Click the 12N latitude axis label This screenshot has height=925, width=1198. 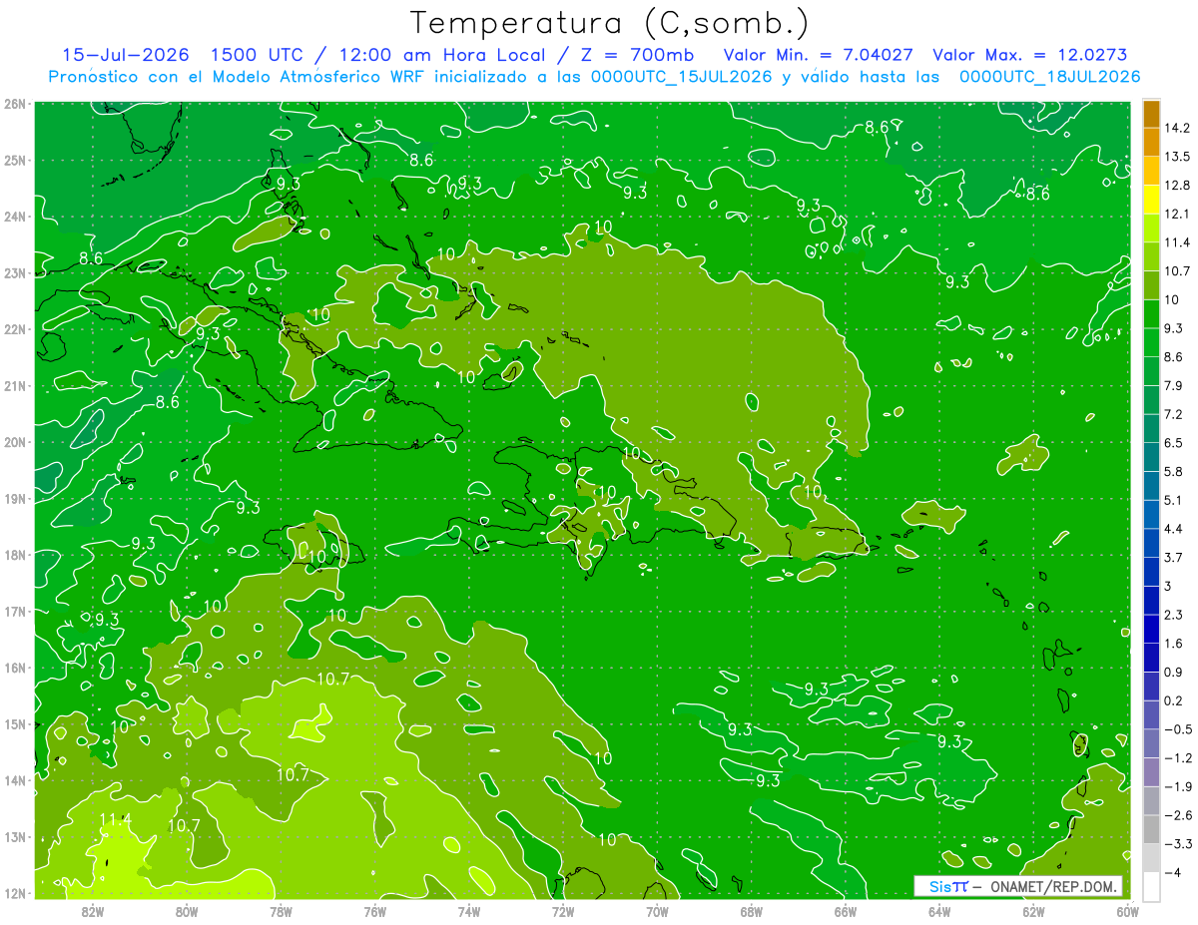pyautogui.click(x=14, y=893)
